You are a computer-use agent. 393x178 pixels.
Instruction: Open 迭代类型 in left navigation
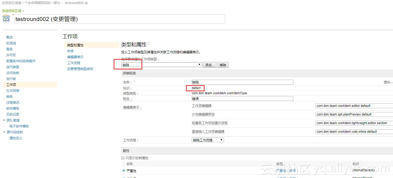(x=13, y=67)
